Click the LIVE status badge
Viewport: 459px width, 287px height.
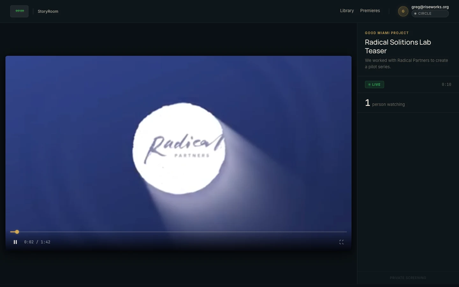375,85
